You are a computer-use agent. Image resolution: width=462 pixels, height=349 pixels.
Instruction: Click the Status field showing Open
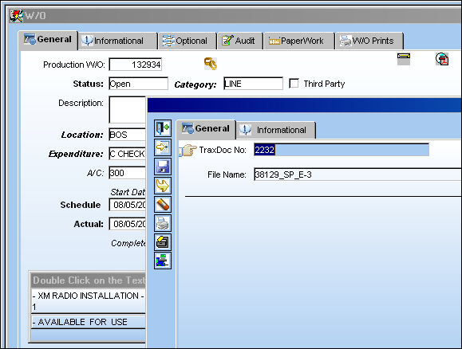coord(139,84)
